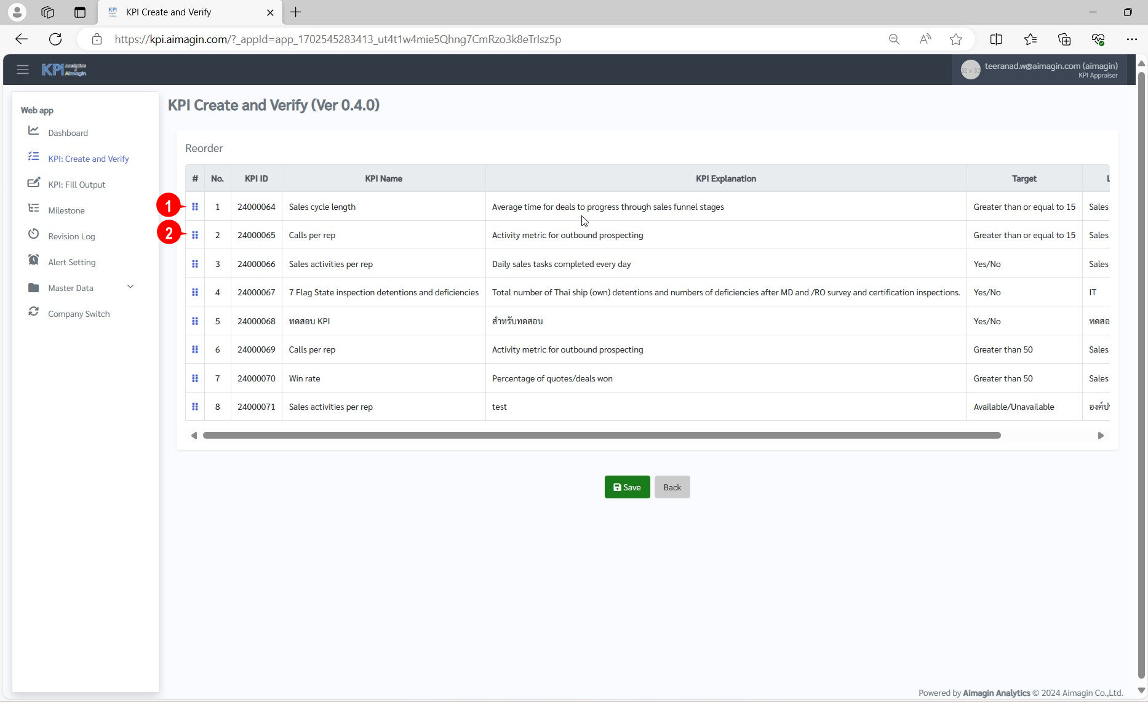Image resolution: width=1148 pixels, height=702 pixels.
Task: Click the Dashboard chart icon
Action: 34,131
